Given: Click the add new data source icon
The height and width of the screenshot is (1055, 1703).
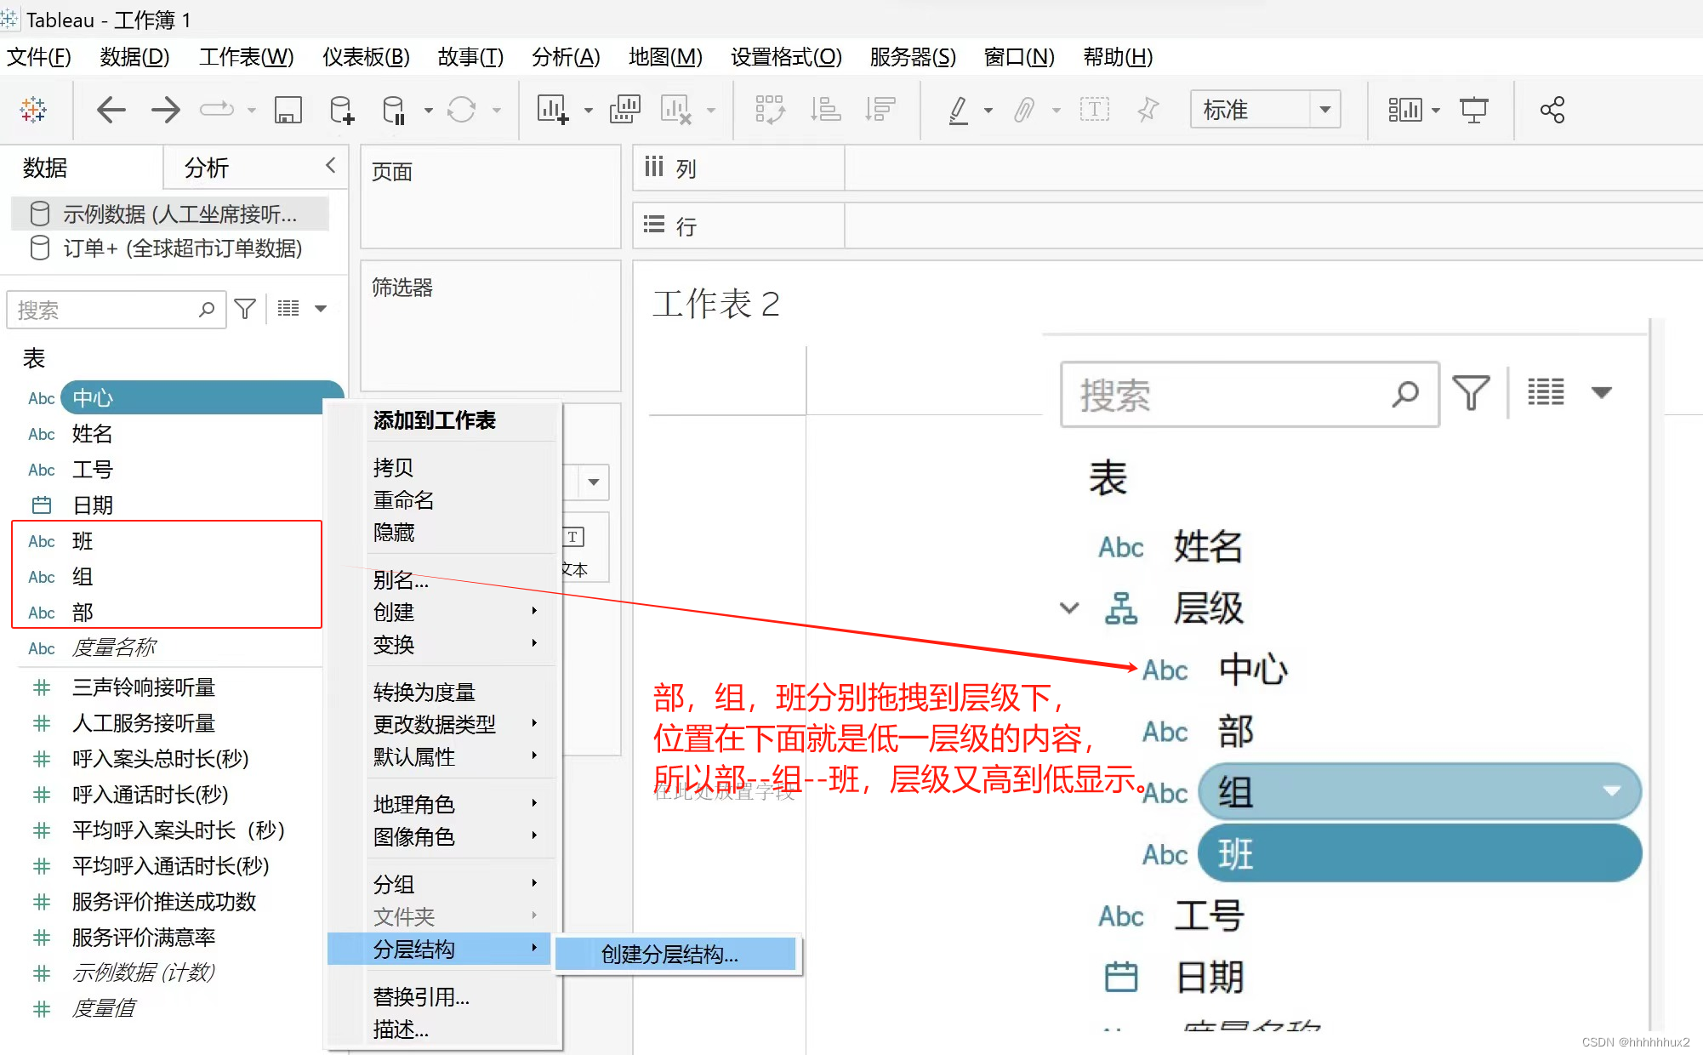Looking at the screenshot, I should coord(341,110).
